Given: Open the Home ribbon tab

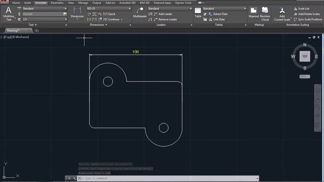Looking at the screenshot, I should (16, 3).
